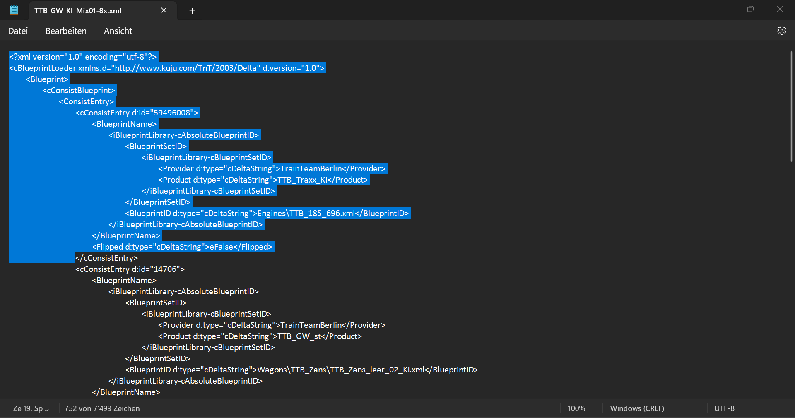The width and height of the screenshot is (795, 418).
Task: Click the Notepad app icon in title bar
Action: (14, 10)
